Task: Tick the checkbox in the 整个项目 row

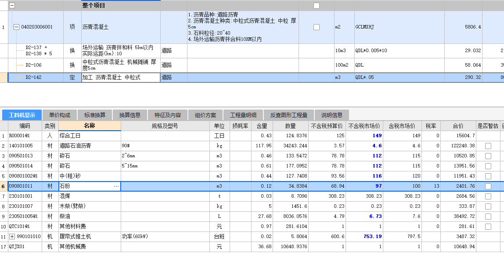Action: point(317,5)
